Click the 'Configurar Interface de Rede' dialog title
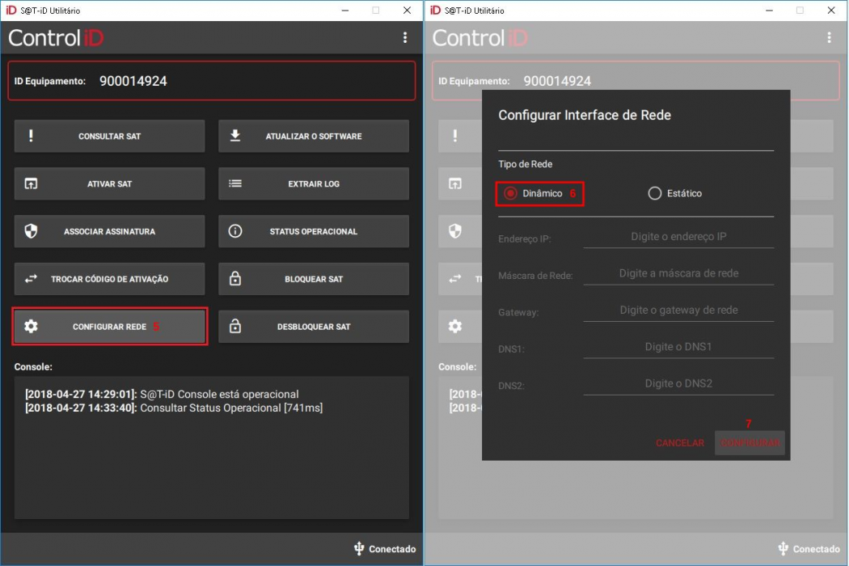849x566 pixels. pyautogui.click(x=585, y=115)
